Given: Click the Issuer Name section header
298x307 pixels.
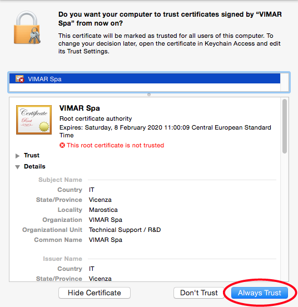Looking at the screenshot, I should (x=62, y=259).
